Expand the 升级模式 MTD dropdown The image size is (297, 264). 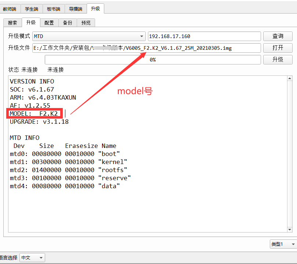89,36
